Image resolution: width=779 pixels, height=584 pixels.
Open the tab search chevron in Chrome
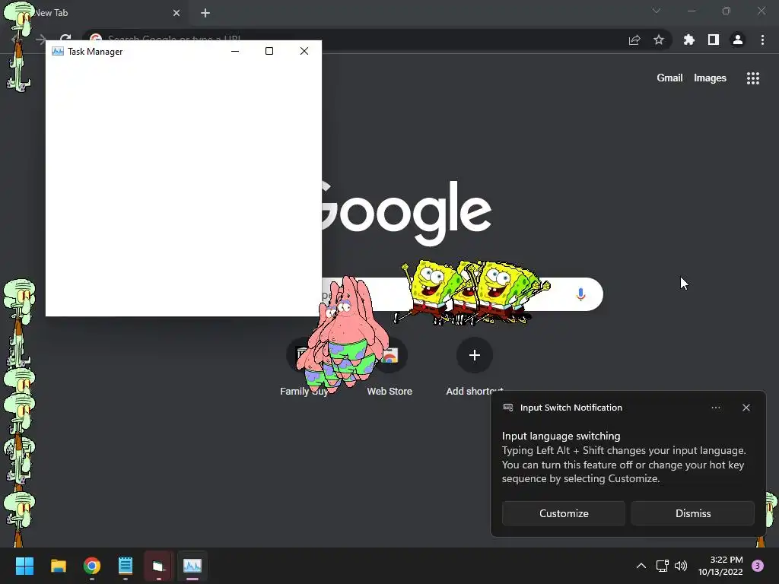click(x=657, y=11)
